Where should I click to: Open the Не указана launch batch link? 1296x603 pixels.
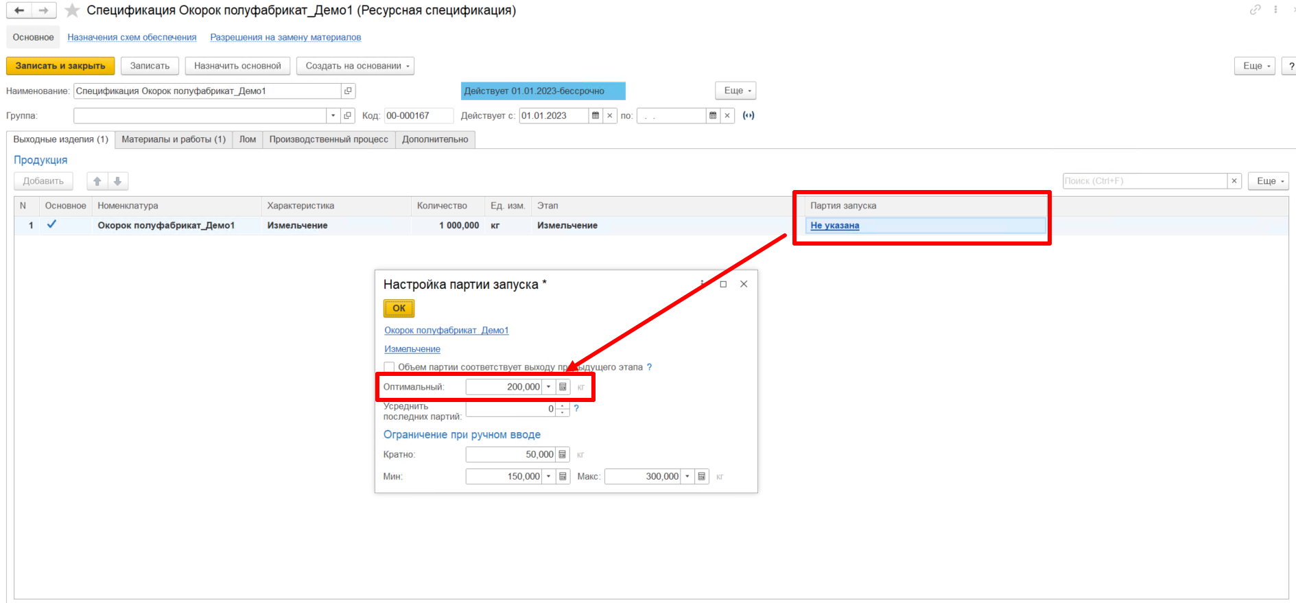834,226
